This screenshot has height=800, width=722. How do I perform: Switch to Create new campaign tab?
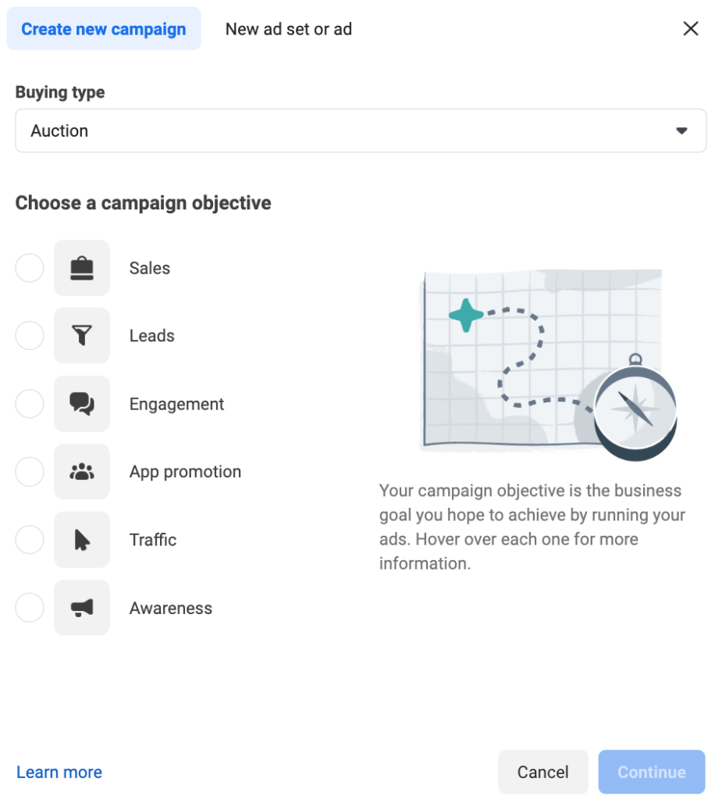click(x=104, y=29)
